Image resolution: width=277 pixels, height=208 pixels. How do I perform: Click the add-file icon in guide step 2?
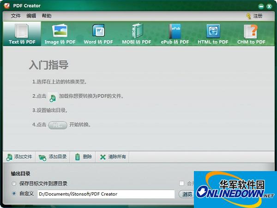tap(53, 97)
